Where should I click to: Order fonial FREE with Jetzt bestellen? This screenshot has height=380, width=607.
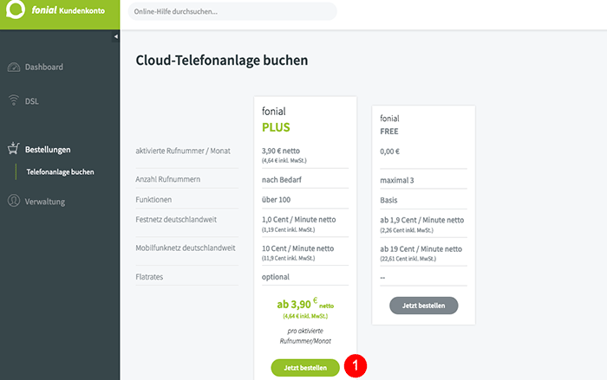423,306
